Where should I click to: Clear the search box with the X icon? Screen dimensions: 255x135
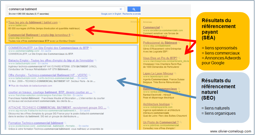[121, 9]
